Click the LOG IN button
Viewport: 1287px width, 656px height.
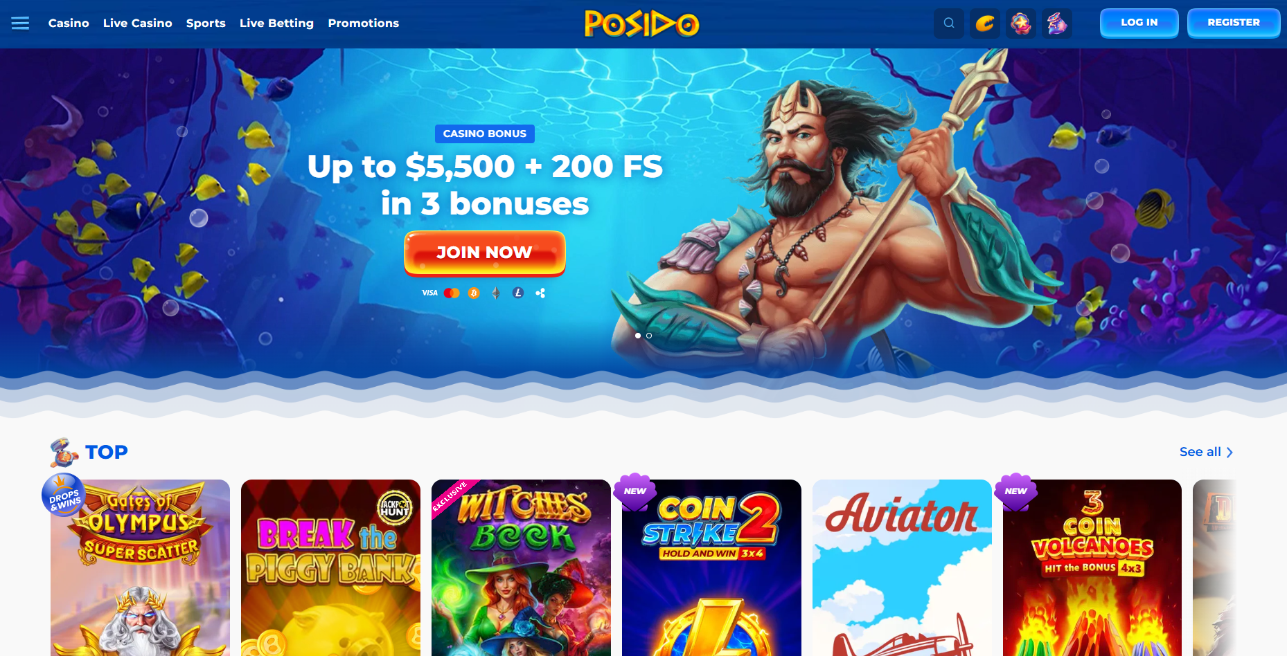(1139, 23)
